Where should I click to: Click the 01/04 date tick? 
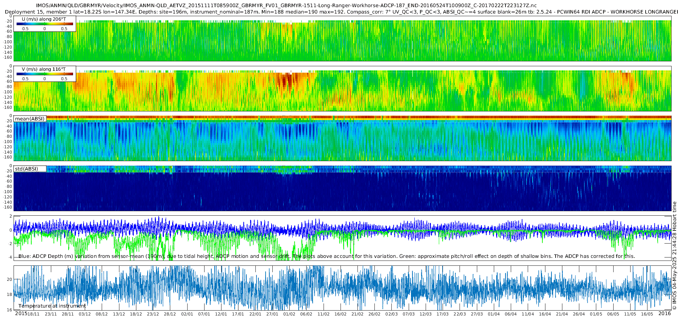click(494, 314)
